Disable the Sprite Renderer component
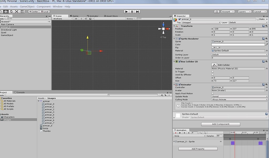This screenshot has height=158, width=269. click(x=179, y=39)
